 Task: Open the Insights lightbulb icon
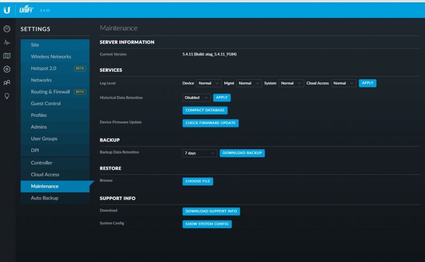(x=7, y=96)
